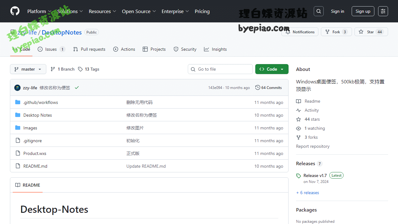Screen dimensions: 398x224
Task: Click the .gitignore file icon
Action: pos(18,141)
